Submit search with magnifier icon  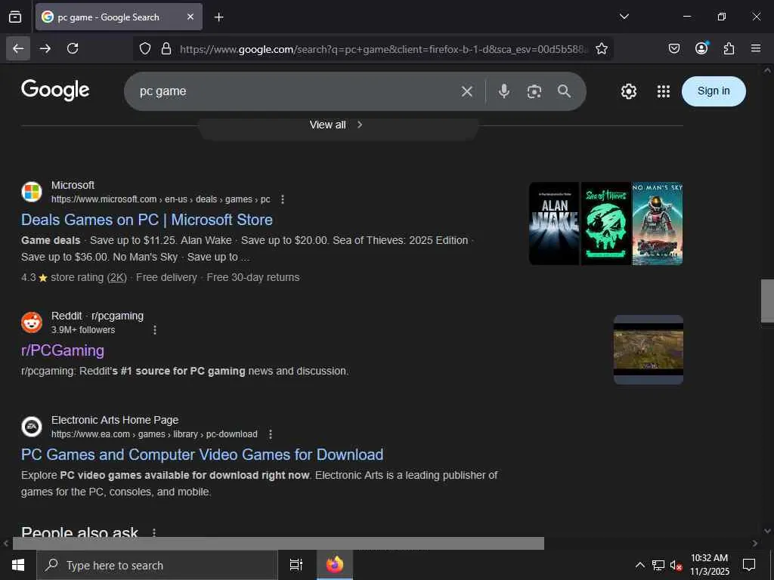(x=564, y=91)
